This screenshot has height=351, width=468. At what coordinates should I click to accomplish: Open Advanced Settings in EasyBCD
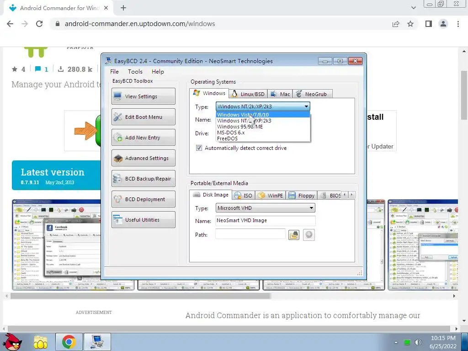tap(143, 158)
